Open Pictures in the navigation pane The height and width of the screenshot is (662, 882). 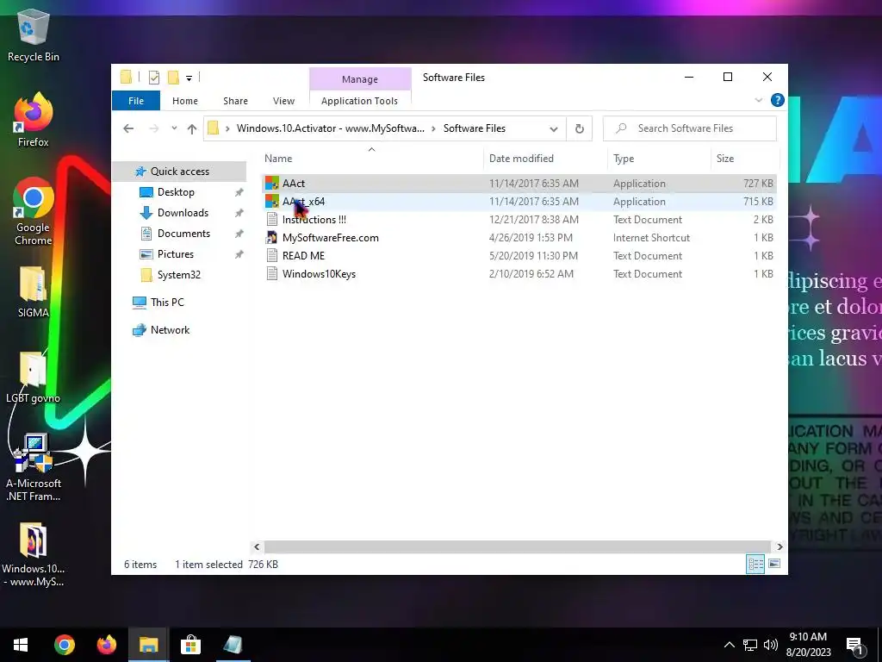click(x=176, y=254)
